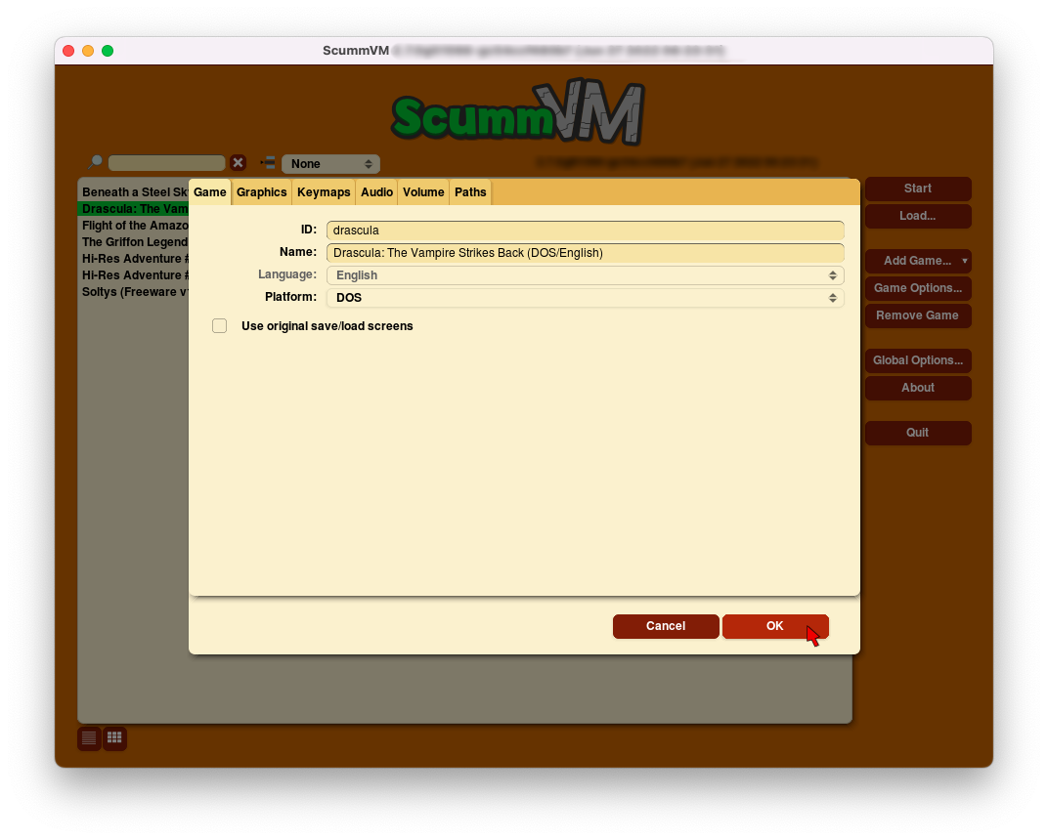This screenshot has width=1048, height=840.
Task: Select Flight of the Amazon in list
Action: 134,226
